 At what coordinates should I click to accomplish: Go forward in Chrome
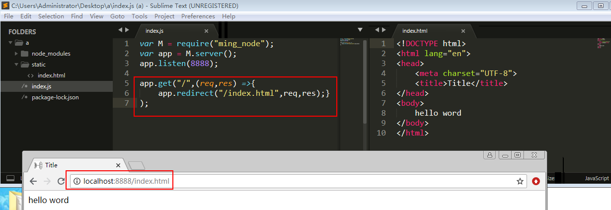(48, 182)
